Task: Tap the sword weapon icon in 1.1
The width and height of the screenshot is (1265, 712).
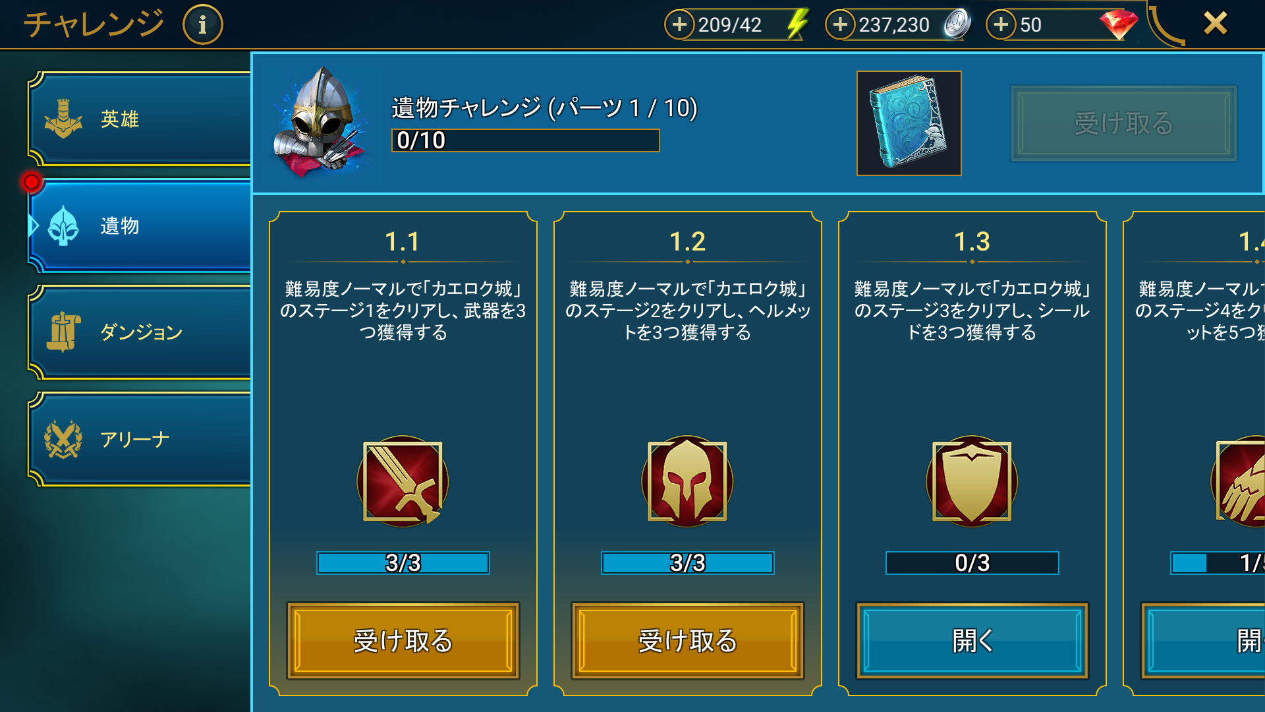Action: (403, 481)
